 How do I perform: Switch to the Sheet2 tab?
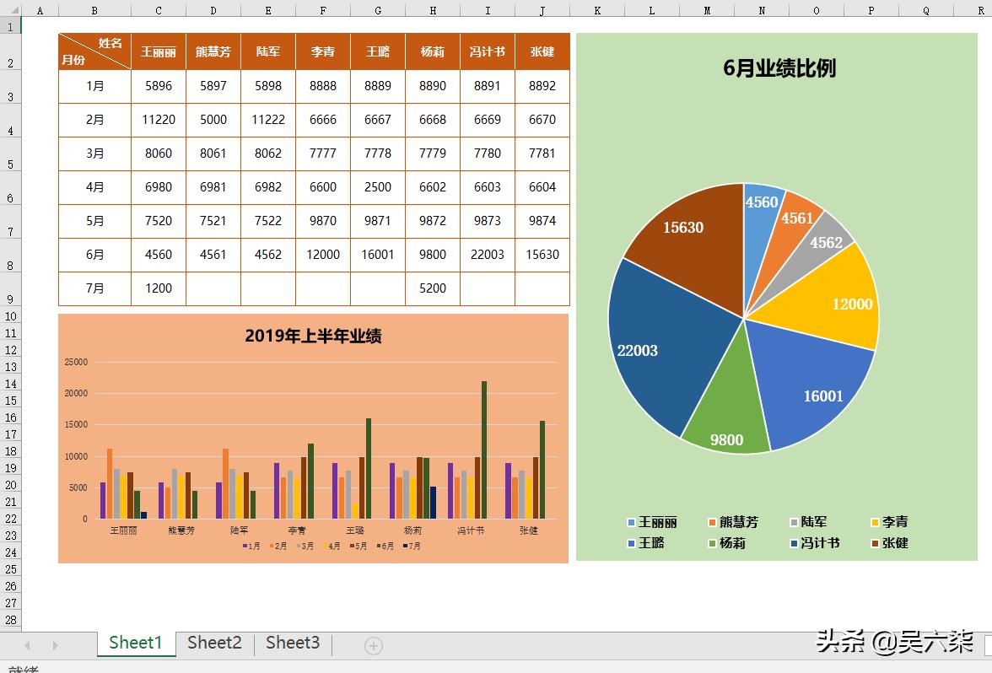pyautogui.click(x=213, y=643)
